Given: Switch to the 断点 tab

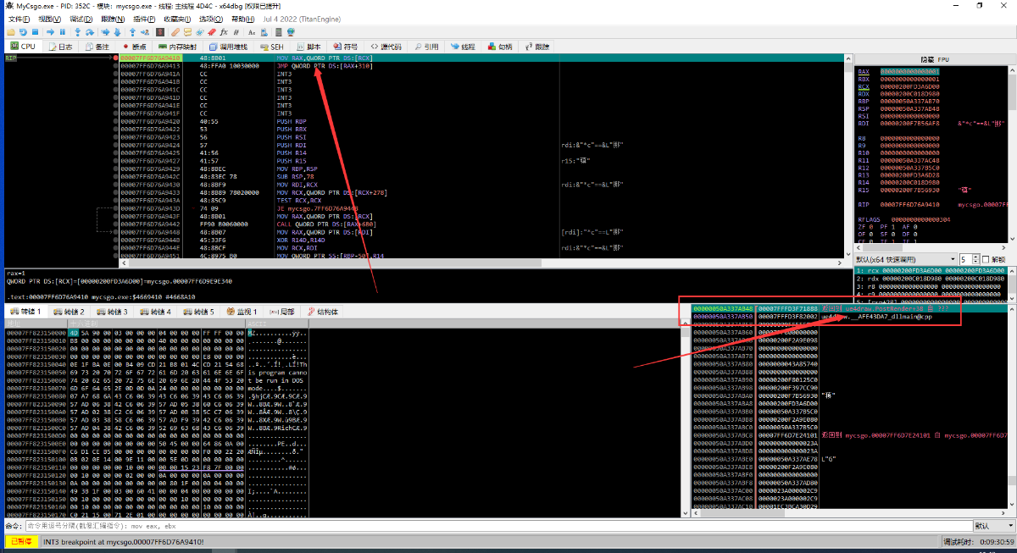Looking at the screenshot, I should point(135,47).
